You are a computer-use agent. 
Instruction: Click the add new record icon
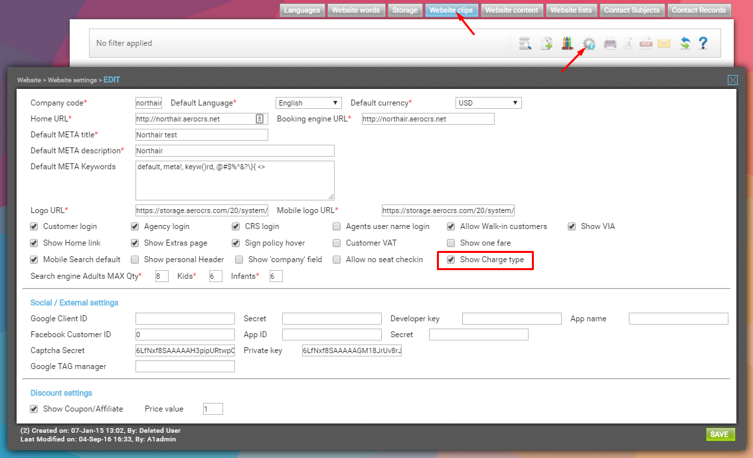click(546, 44)
